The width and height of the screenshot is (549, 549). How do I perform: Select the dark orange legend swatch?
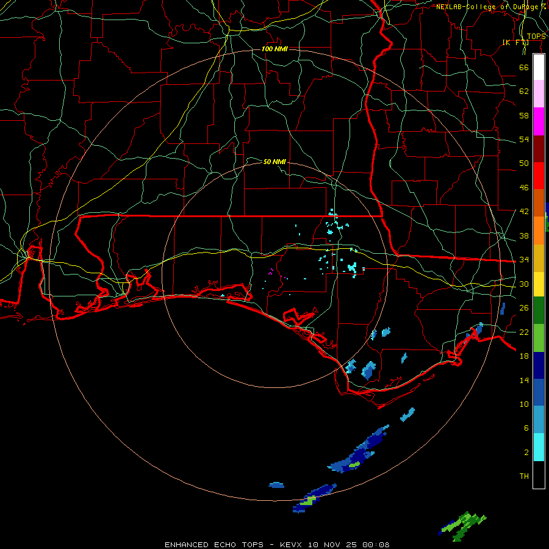539,203
